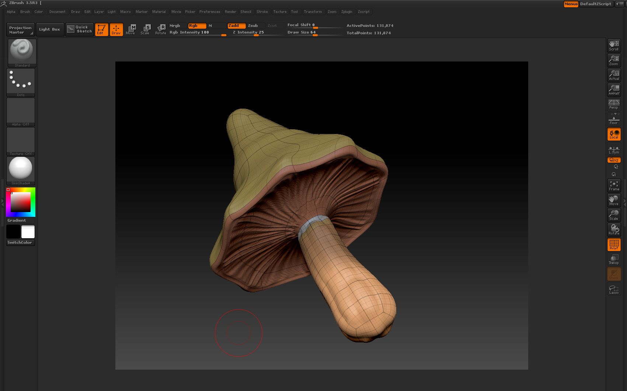Click the AAHalf icon
The width and height of the screenshot is (627, 391).
614,90
